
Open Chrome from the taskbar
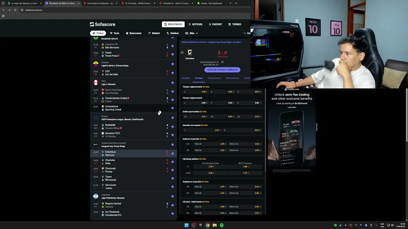coord(208,225)
